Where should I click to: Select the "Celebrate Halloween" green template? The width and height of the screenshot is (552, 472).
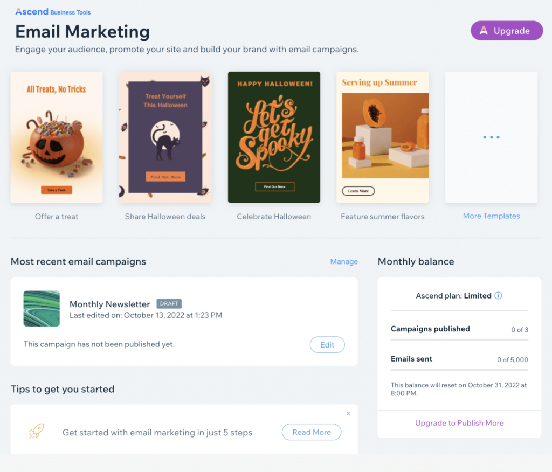(x=274, y=136)
